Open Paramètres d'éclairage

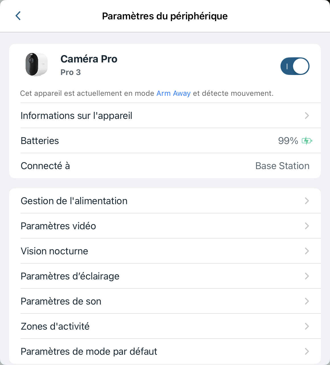(70, 276)
